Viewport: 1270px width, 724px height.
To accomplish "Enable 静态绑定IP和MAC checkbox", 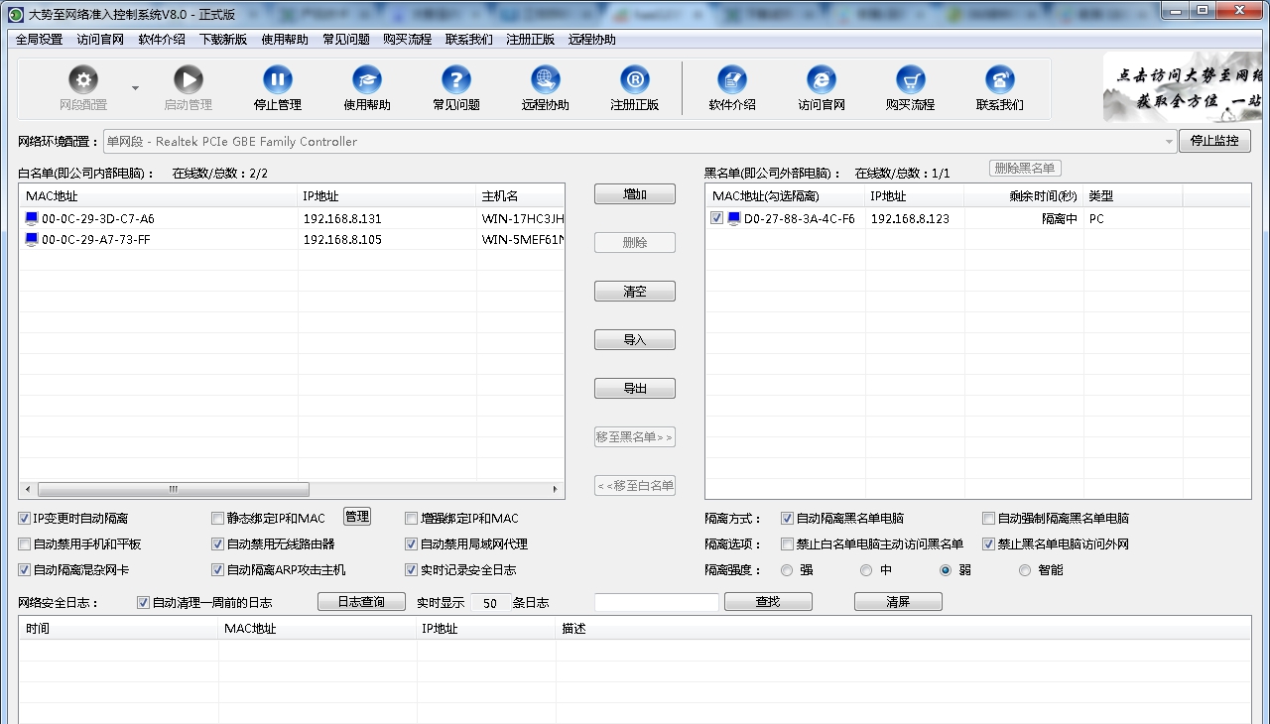I will coord(216,517).
